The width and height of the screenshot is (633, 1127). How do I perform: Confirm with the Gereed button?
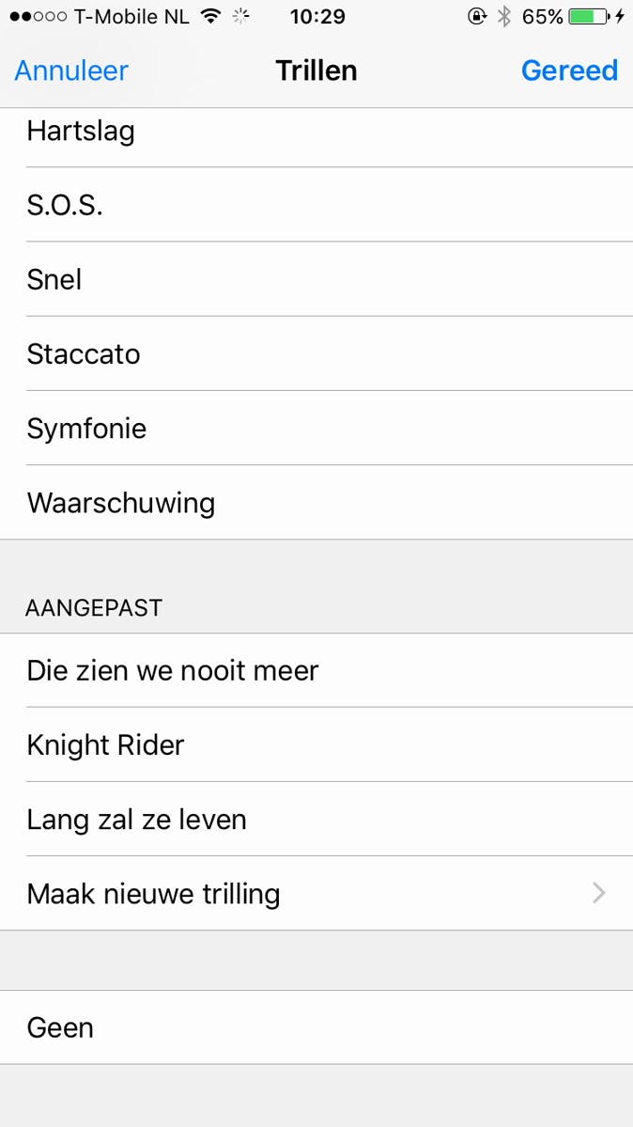[x=569, y=70]
